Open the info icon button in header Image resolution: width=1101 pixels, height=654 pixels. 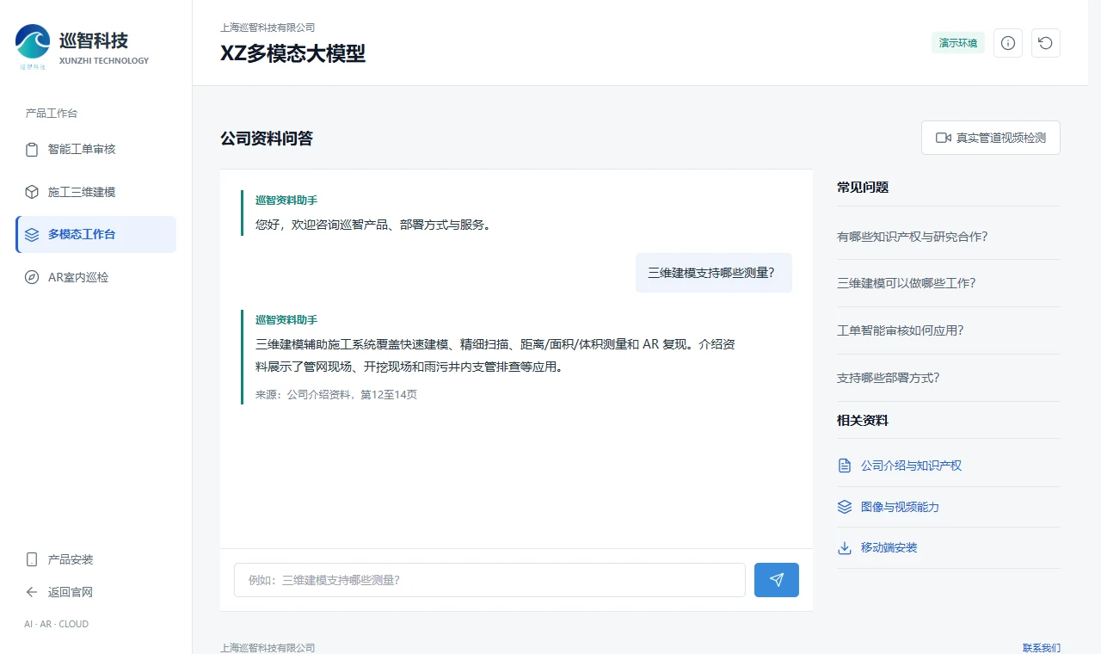[x=1008, y=43]
